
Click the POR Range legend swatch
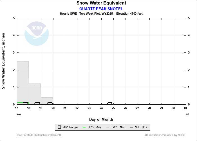click(x=59, y=127)
